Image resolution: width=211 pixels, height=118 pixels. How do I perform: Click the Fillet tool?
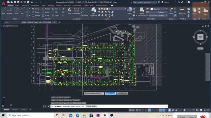55,12
